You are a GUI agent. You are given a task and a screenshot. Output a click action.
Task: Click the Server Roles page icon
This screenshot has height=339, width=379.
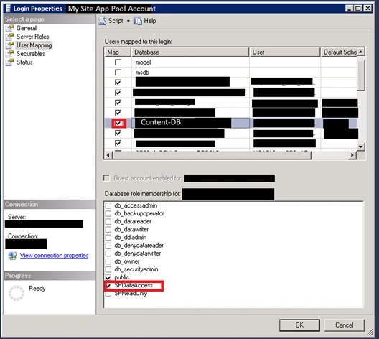pyautogui.click(x=9, y=37)
